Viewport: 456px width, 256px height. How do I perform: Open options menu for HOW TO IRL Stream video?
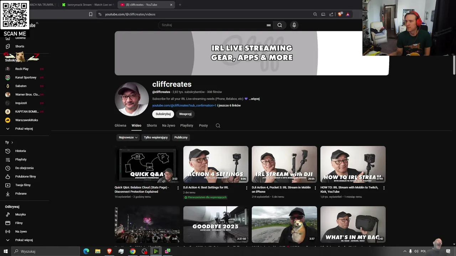pyautogui.click(x=384, y=188)
